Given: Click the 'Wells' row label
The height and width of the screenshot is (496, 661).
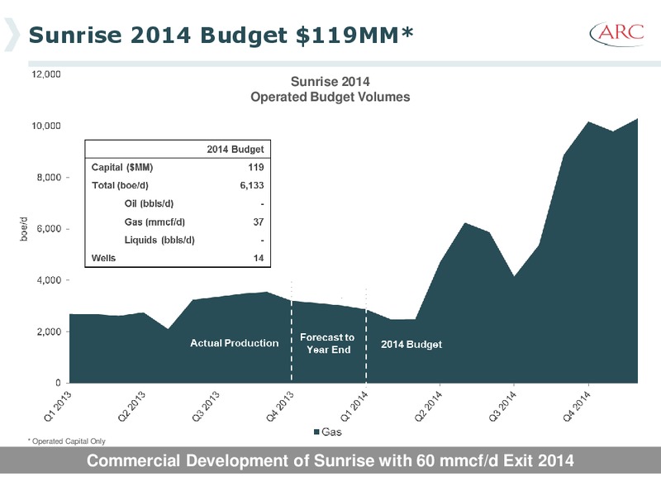Looking at the screenshot, I should [x=103, y=258].
